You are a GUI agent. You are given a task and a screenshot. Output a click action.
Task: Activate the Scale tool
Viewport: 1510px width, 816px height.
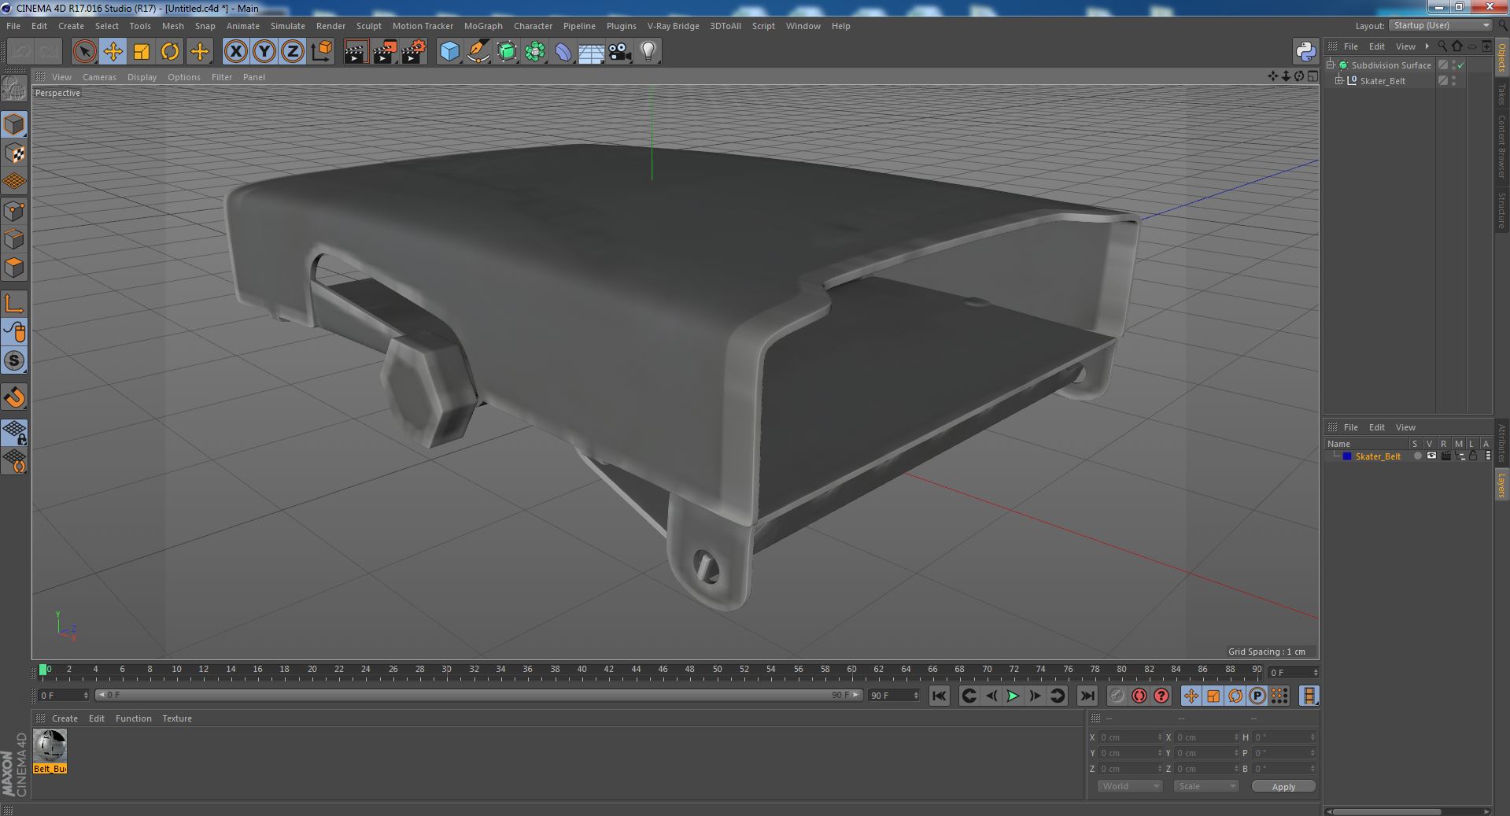[x=142, y=52]
